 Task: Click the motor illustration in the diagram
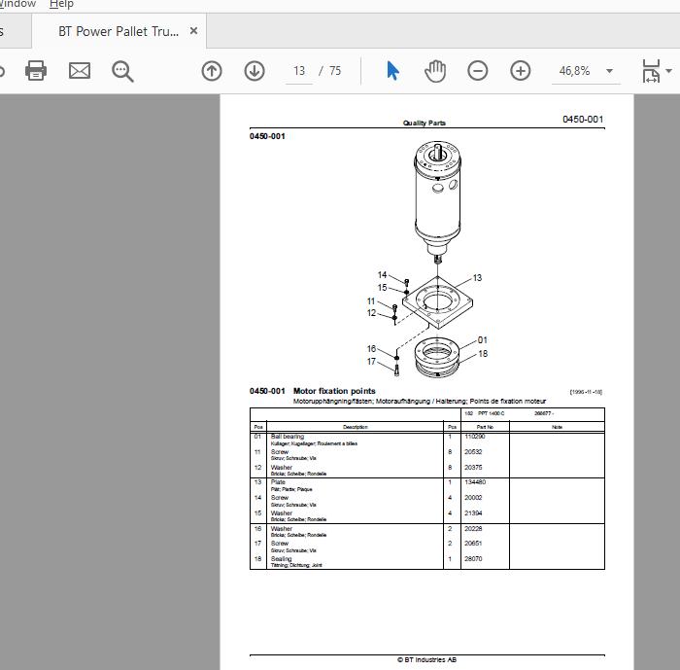click(437, 200)
